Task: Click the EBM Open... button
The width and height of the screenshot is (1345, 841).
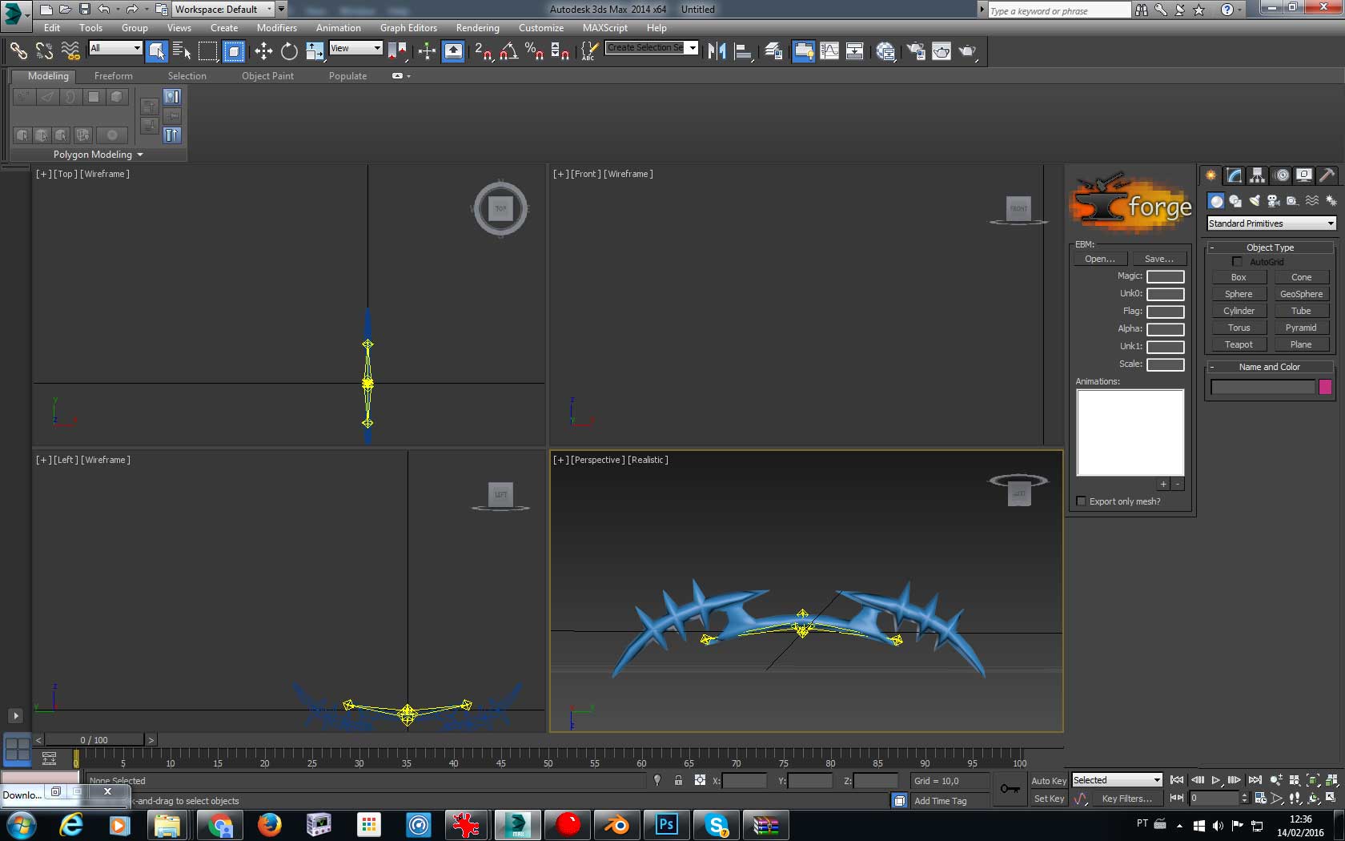Action: click(1099, 259)
